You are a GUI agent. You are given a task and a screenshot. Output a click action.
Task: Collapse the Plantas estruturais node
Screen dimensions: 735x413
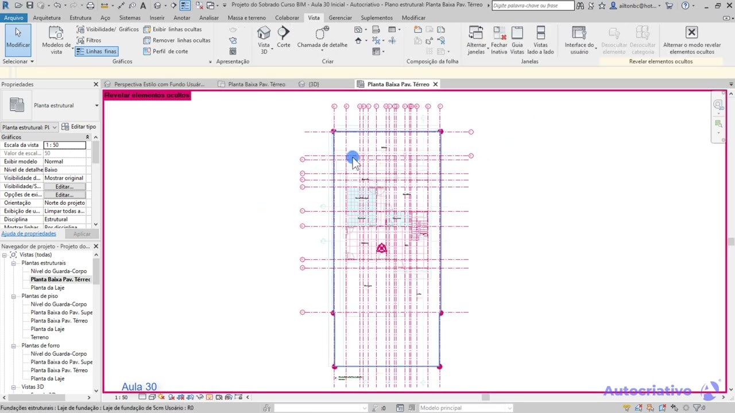point(13,263)
